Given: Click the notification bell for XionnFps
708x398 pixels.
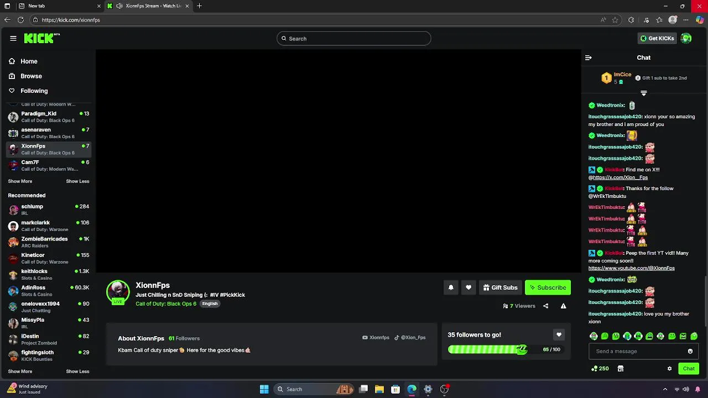Looking at the screenshot, I should coord(451,287).
